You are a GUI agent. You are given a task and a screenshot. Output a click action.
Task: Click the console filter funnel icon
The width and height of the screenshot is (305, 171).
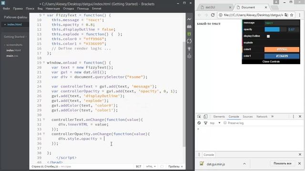pos(205,123)
